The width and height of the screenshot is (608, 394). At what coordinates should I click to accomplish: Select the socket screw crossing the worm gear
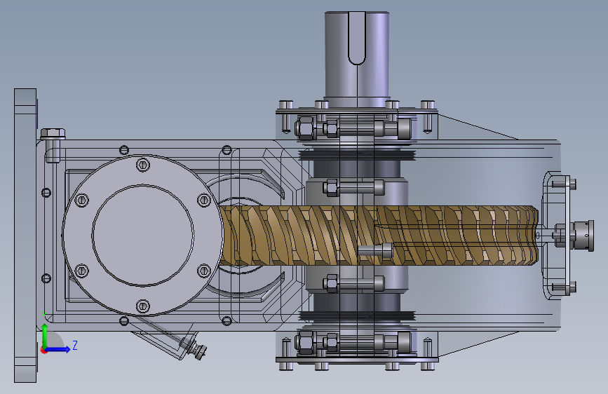pos(375,250)
